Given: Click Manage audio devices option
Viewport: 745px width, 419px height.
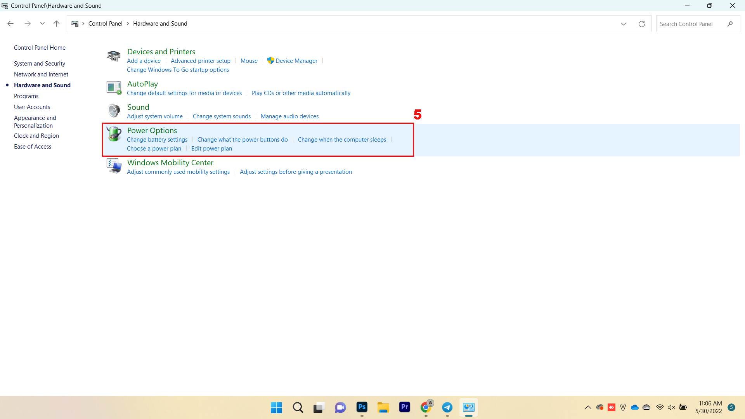Looking at the screenshot, I should [x=289, y=116].
